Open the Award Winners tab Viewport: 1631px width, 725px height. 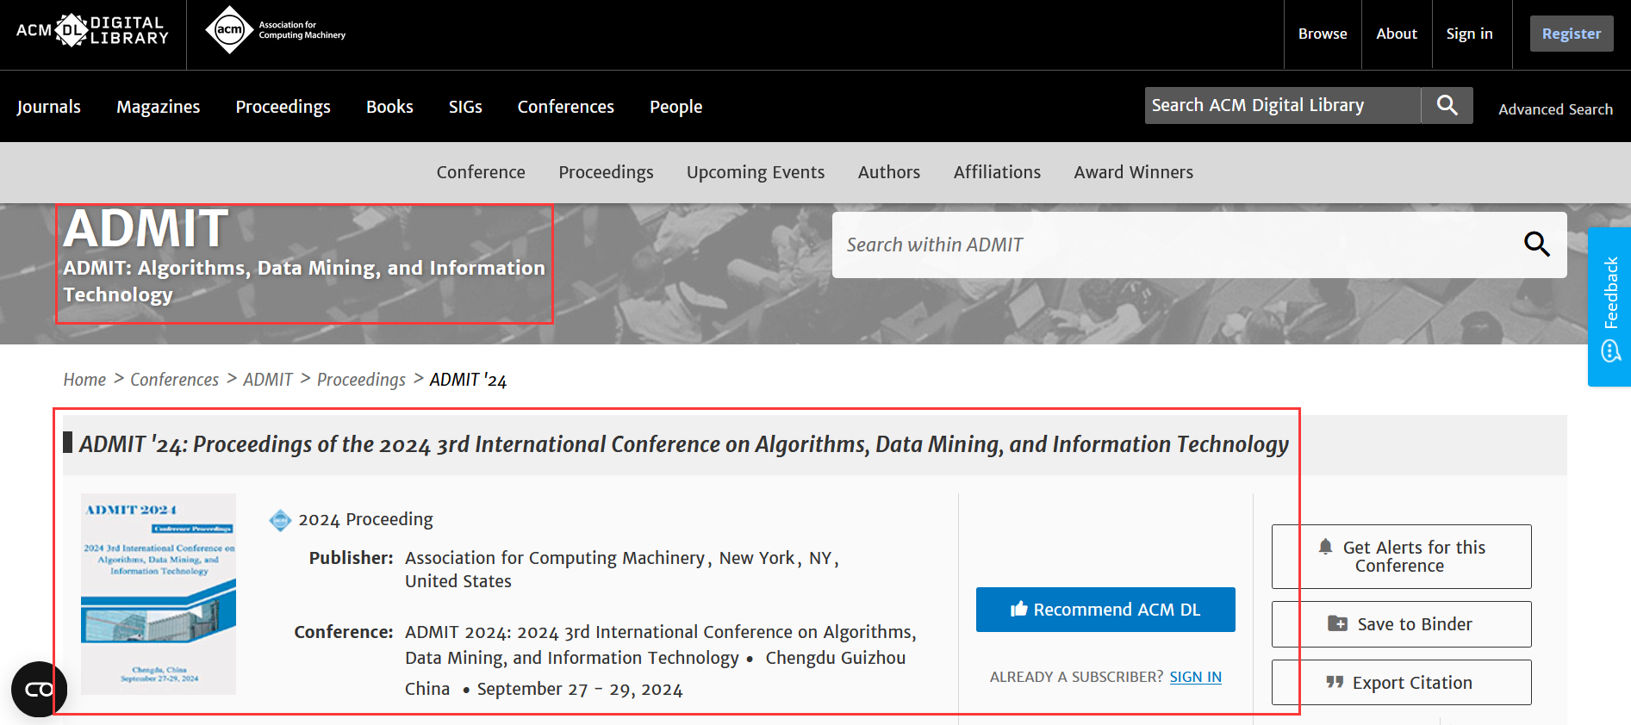click(1133, 172)
